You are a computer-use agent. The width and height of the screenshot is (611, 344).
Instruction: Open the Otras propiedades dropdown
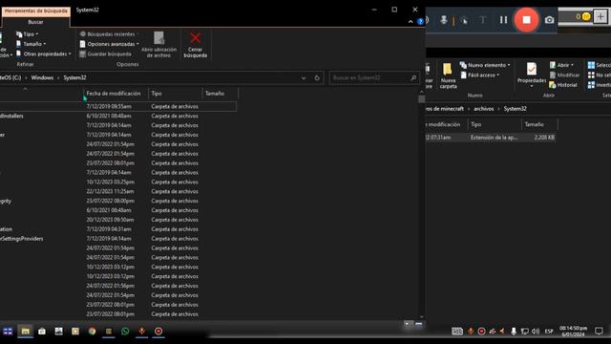[x=44, y=54]
